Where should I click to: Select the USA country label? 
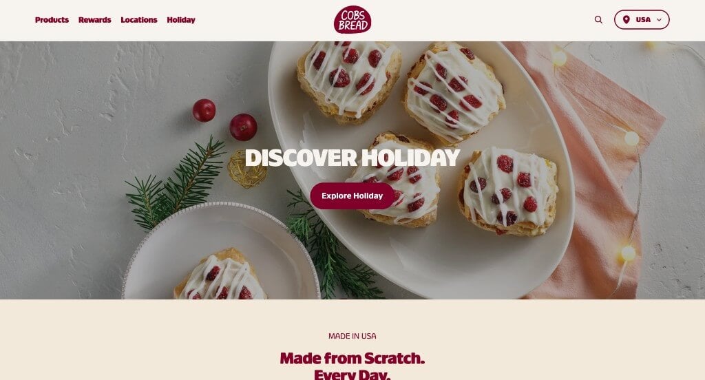pos(643,20)
